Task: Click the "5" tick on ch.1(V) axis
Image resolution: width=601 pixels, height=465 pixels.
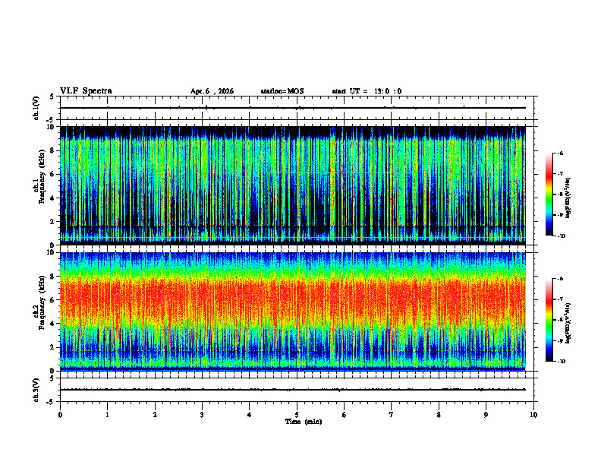Action: pyautogui.click(x=52, y=97)
